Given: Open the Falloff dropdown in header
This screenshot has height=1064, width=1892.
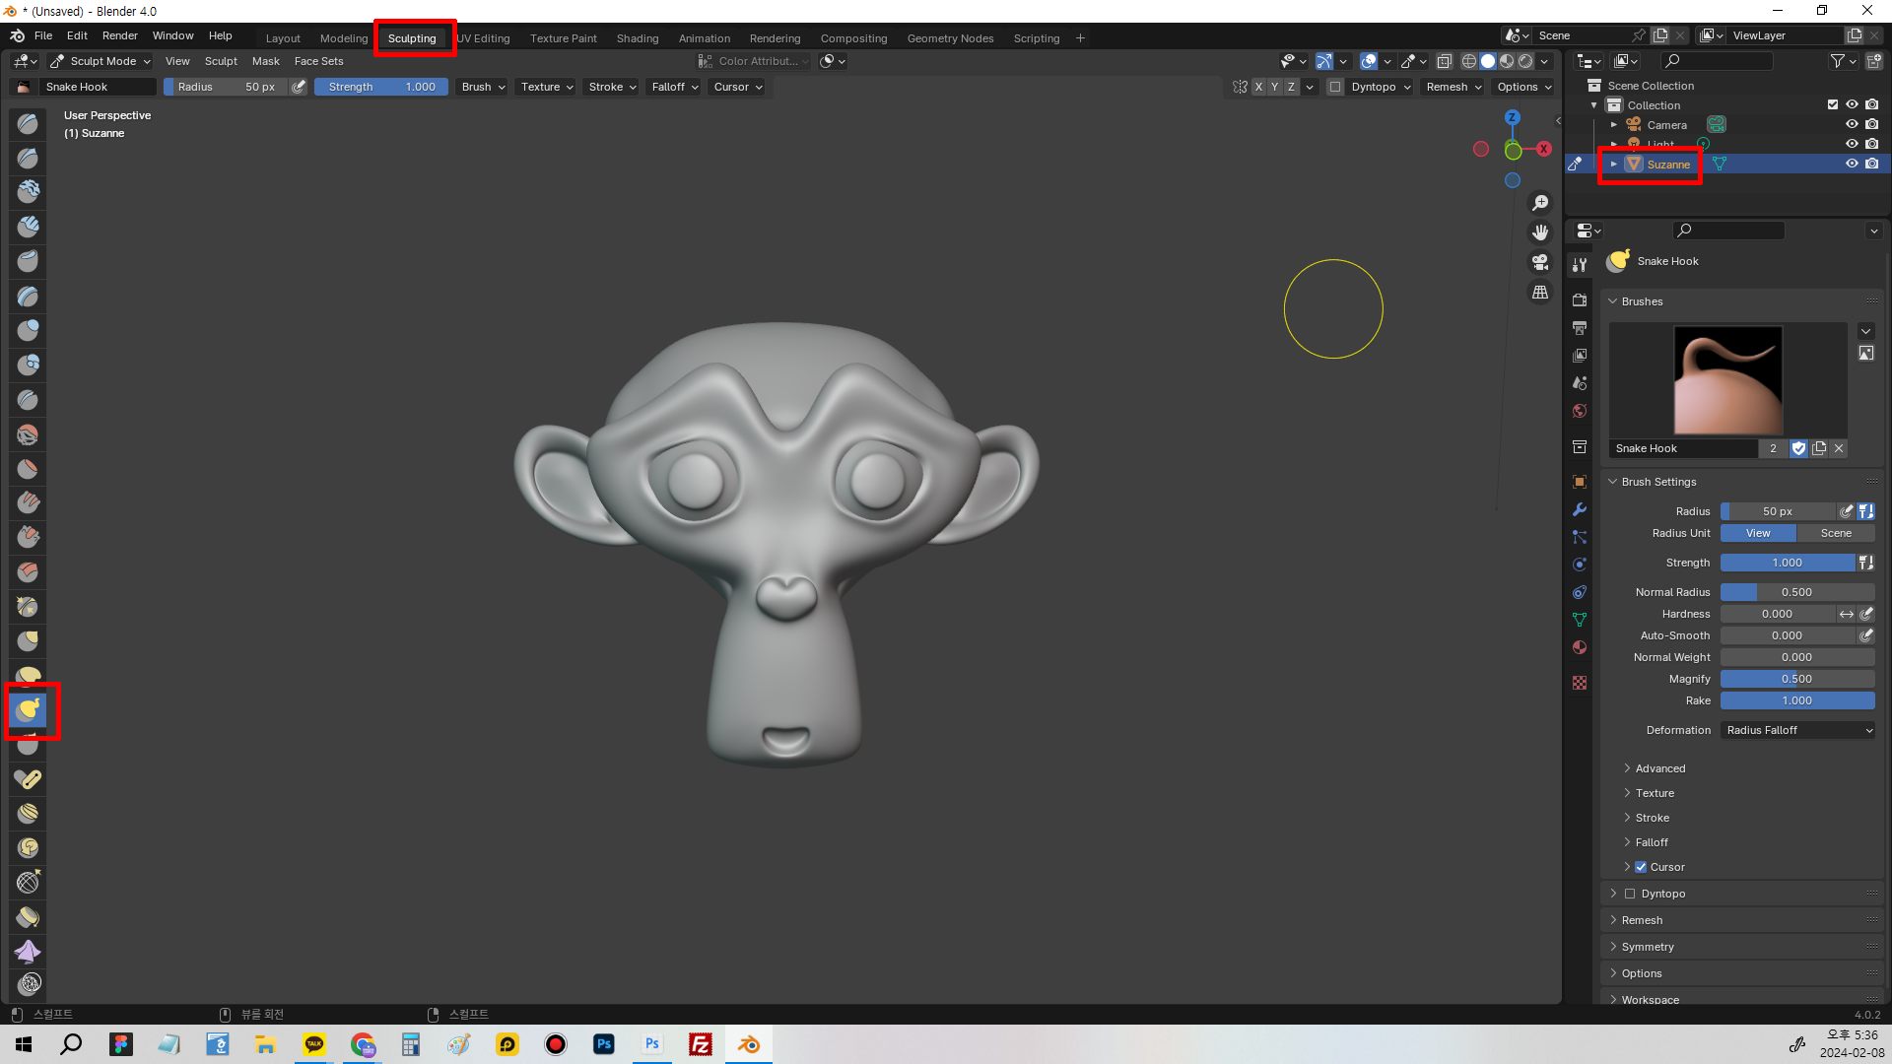Looking at the screenshot, I should click(x=674, y=87).
